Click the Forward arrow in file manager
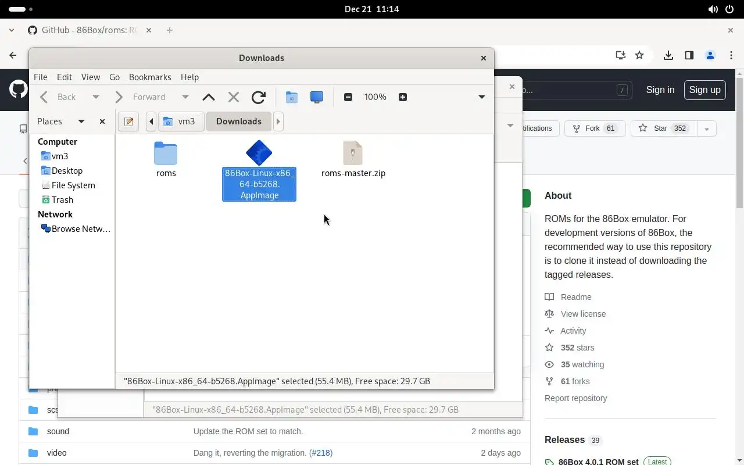Image resolution: width=744 pixels, height=465 pixels. tap(119, 97)
